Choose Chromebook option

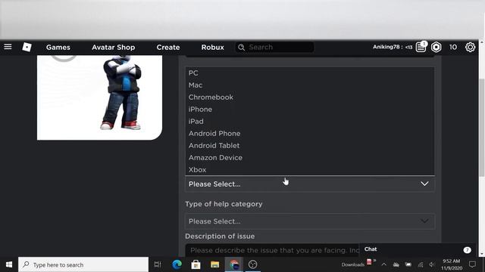click(310, 97)
